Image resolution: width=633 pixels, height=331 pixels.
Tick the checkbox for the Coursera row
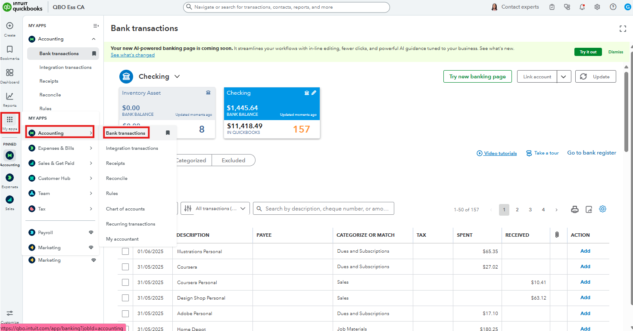[125, 267]
